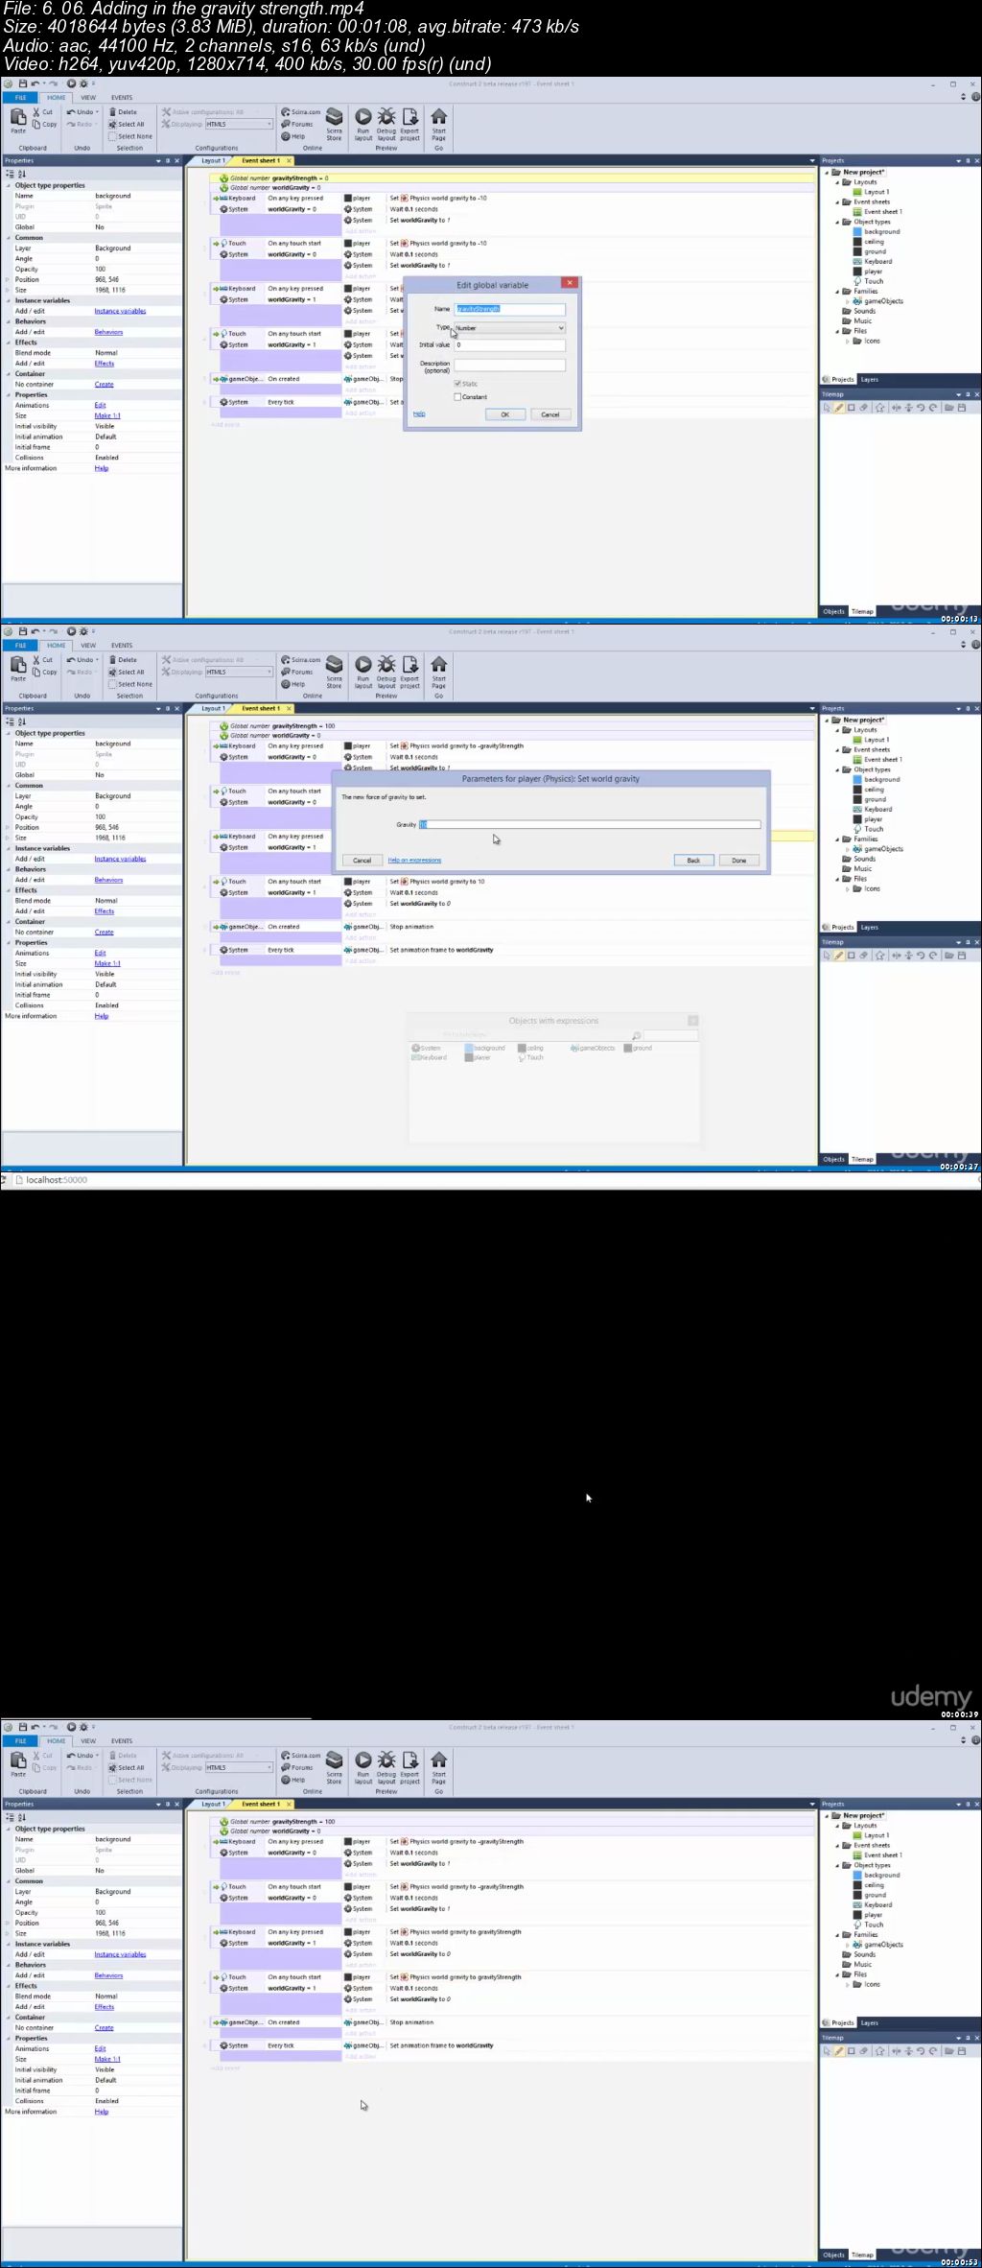
Task: Open Scirra.com link in top frame ribbon
Action: [x=301, y=112]
